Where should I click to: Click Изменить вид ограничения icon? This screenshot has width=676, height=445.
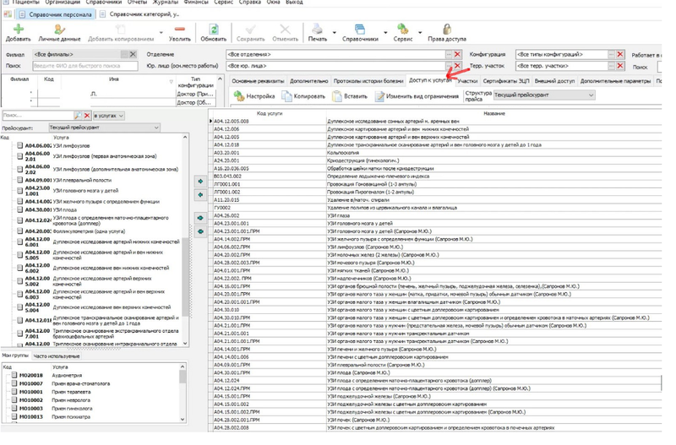click(x=378, y=96)
